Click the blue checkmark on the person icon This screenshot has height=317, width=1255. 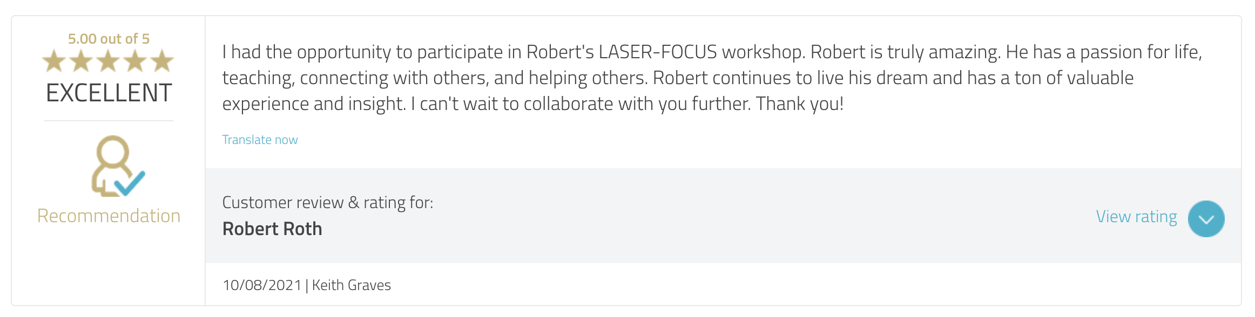(130, 183)
